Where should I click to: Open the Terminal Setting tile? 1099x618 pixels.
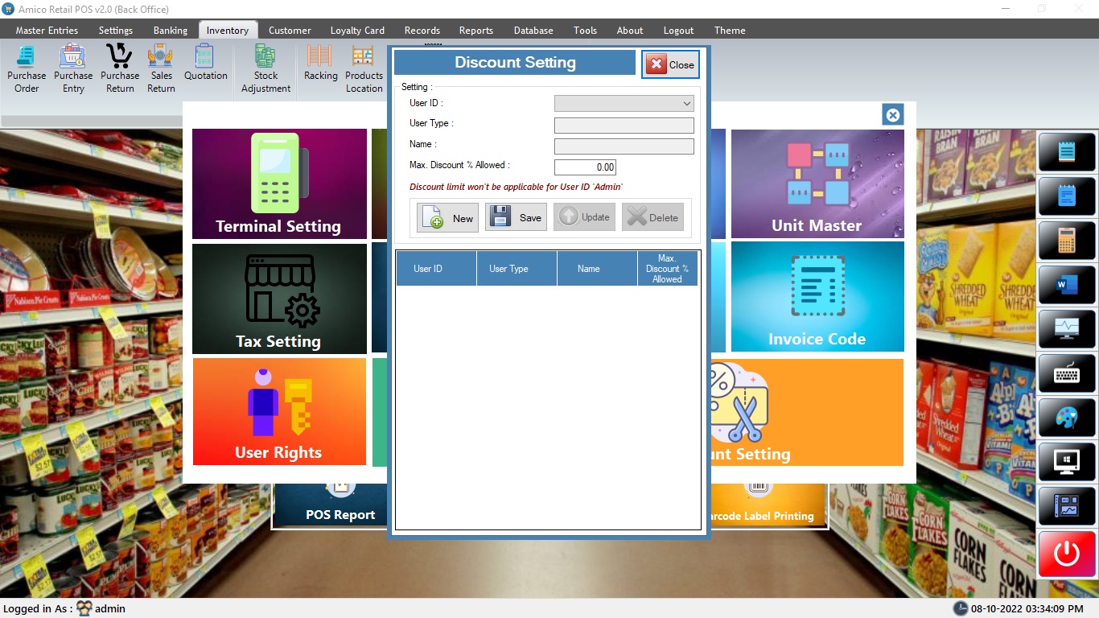[279, 184]
